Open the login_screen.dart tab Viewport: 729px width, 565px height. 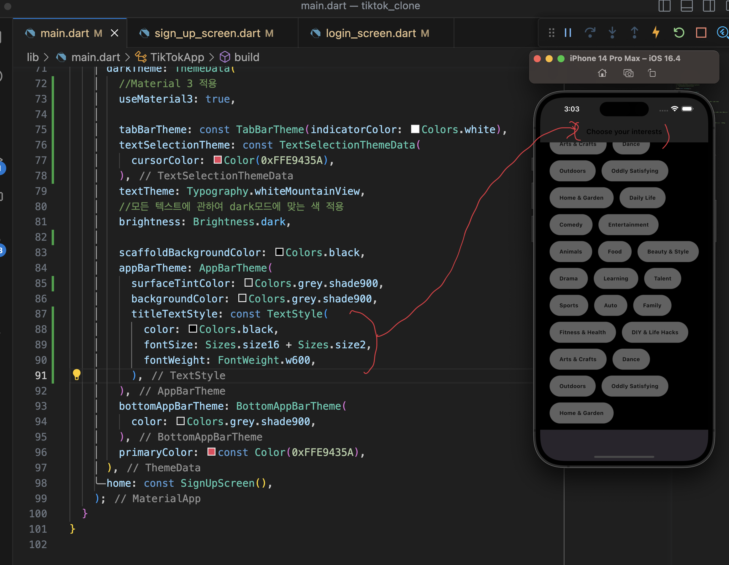click(370, 33)
